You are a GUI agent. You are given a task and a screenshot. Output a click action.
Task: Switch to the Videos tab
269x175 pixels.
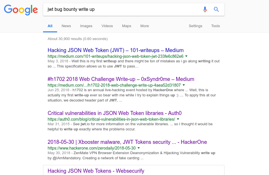pyautogui.click(x=107, y=26)
